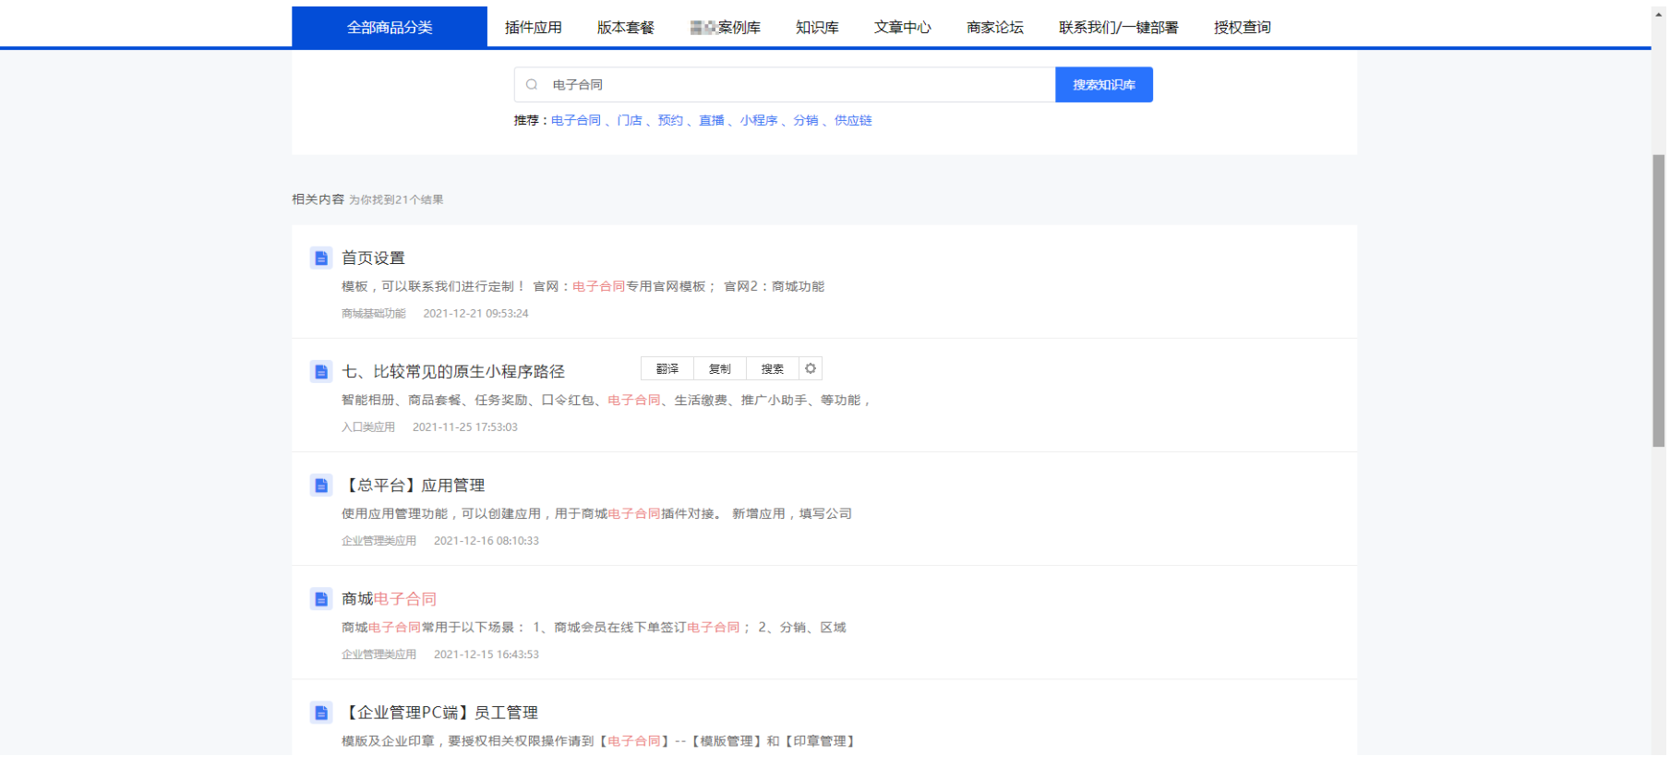Go to the 知识库 navigation tab
1670x780 pixels.
(x=817, y=28)
